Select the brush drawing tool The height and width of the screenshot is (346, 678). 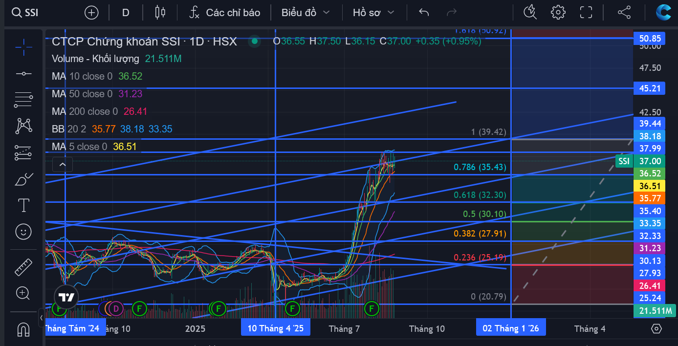click(23, 179)
